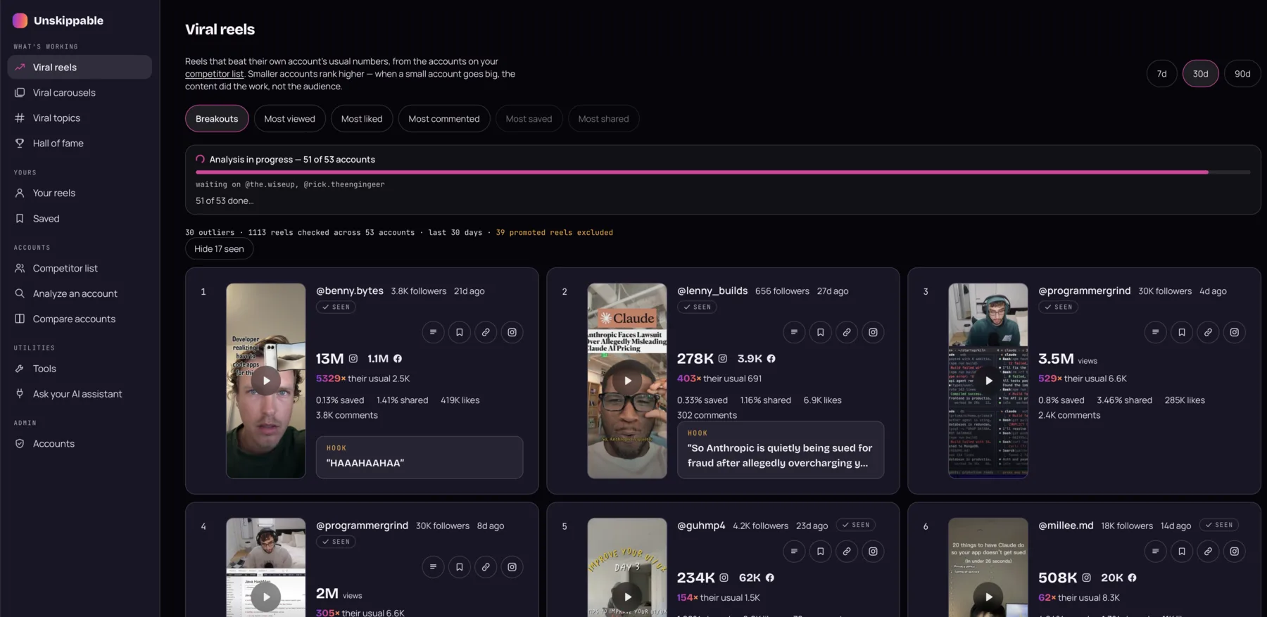Open text-lines icon on @benny.bytes card

pyautogui.click(x=433, y=332)
